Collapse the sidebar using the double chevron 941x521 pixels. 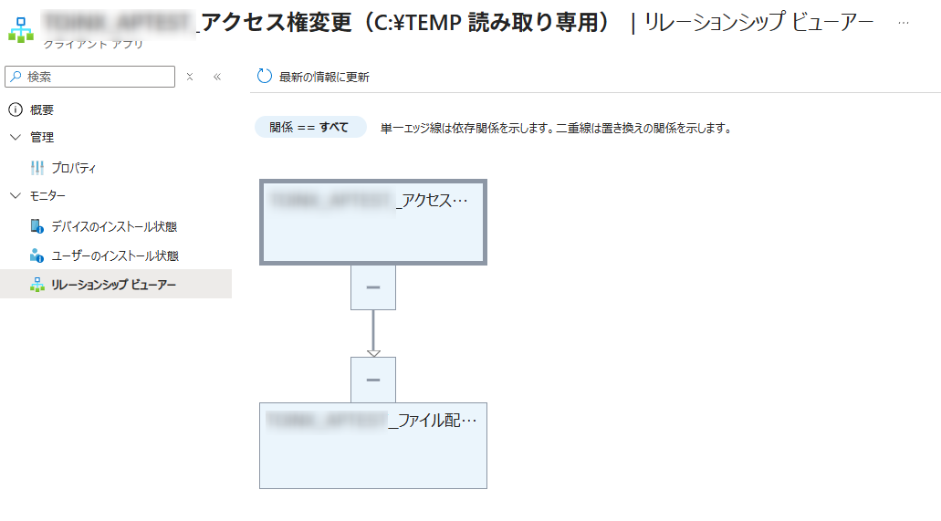pos(217,77)
